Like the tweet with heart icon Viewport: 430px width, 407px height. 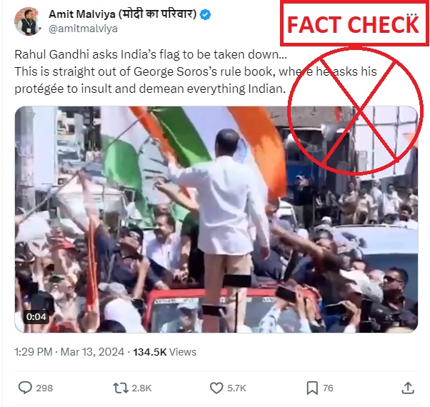[216, 388]
